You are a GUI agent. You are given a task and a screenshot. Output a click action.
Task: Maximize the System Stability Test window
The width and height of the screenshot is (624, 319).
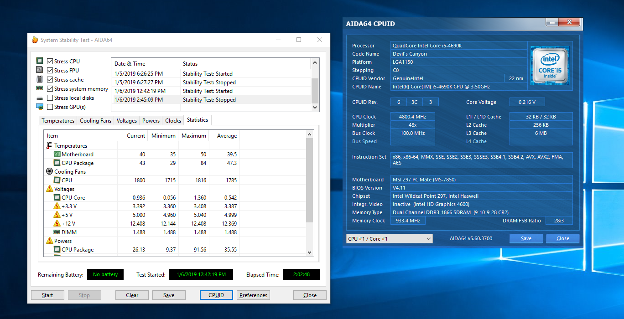[299, 40]
